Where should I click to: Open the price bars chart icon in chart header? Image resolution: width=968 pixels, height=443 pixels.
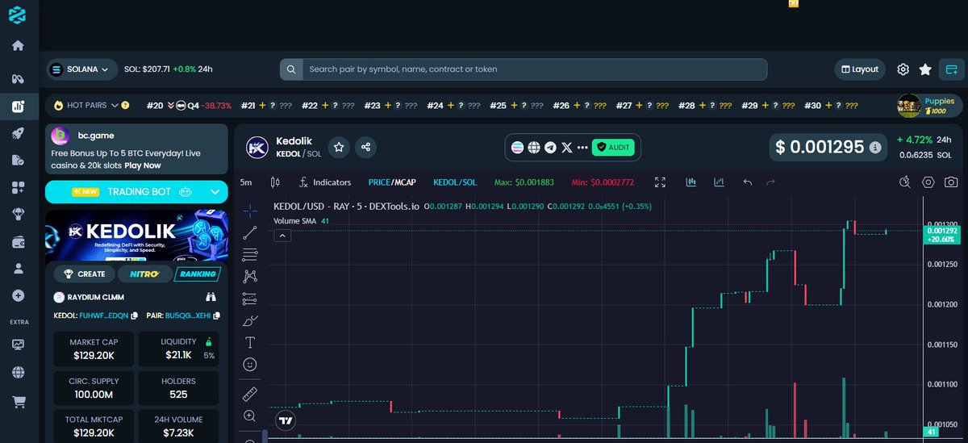[x=691, y=182]
